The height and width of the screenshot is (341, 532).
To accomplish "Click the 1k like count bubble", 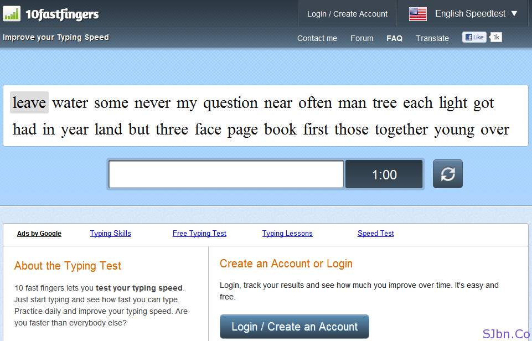I will tap(496, 37).
